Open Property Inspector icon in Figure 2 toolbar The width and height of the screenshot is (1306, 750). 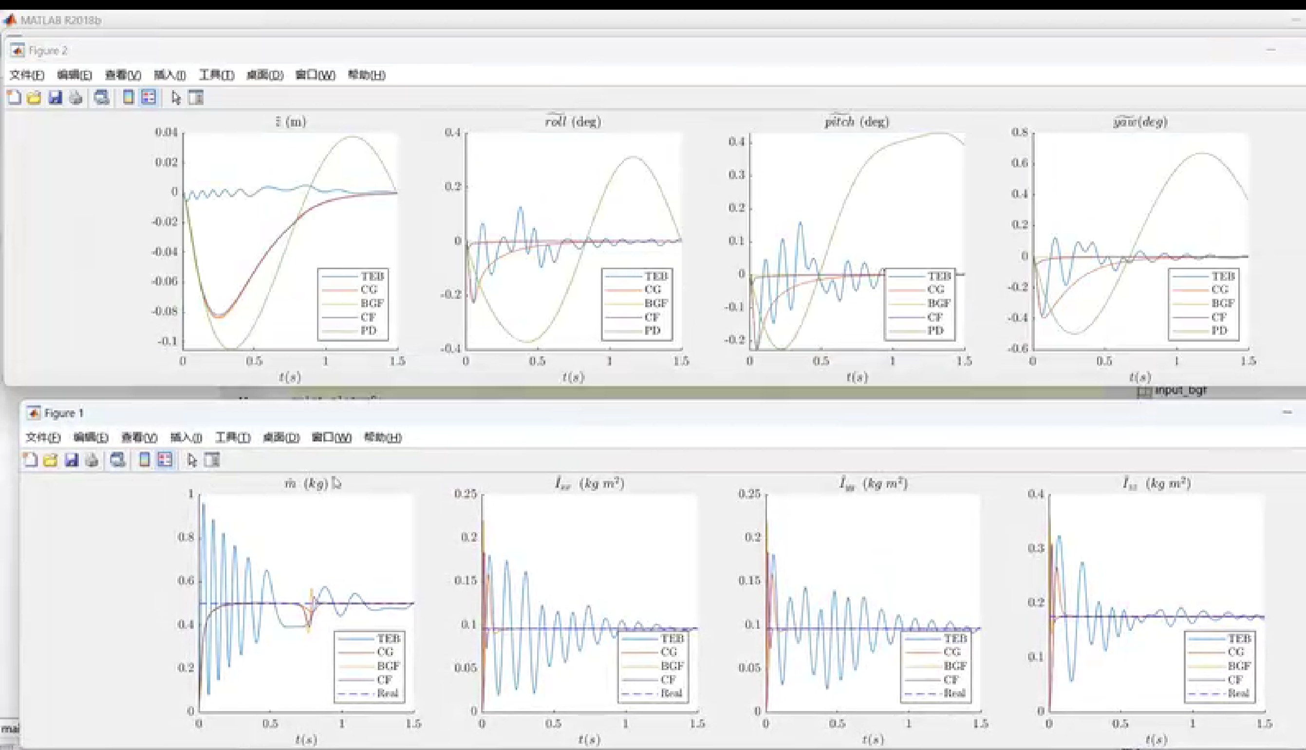pyautogui.click(x=196, y=97)
